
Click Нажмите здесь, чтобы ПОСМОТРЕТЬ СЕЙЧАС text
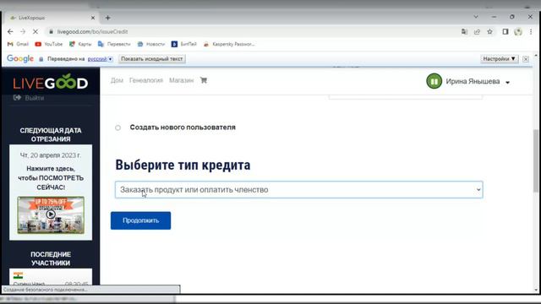pyautogui.click(x=51, y=178)
